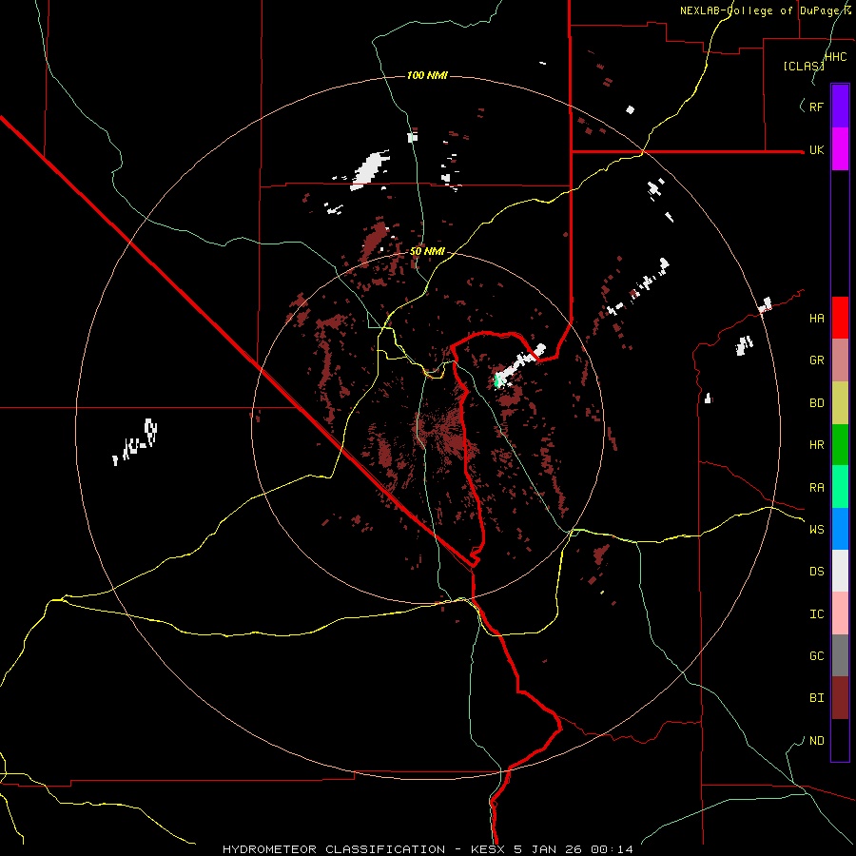Image resolution: width=856 pixels, height=856 pixels.
Task: Click the RA legend label
Action: 816,488
